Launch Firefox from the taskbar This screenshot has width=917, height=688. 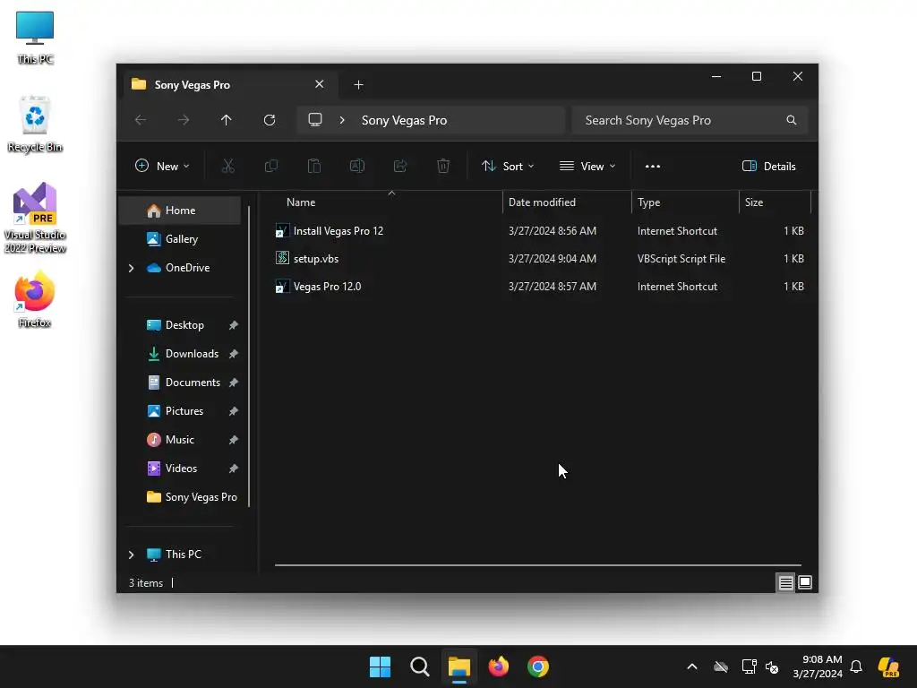[499, 666]
